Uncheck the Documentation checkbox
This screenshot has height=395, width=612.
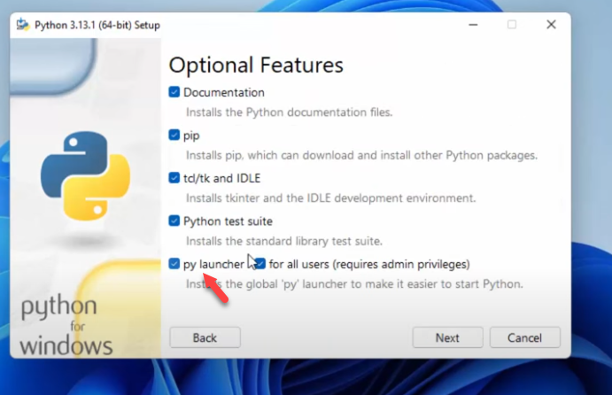pyautogui.click(x=174, y=92)
